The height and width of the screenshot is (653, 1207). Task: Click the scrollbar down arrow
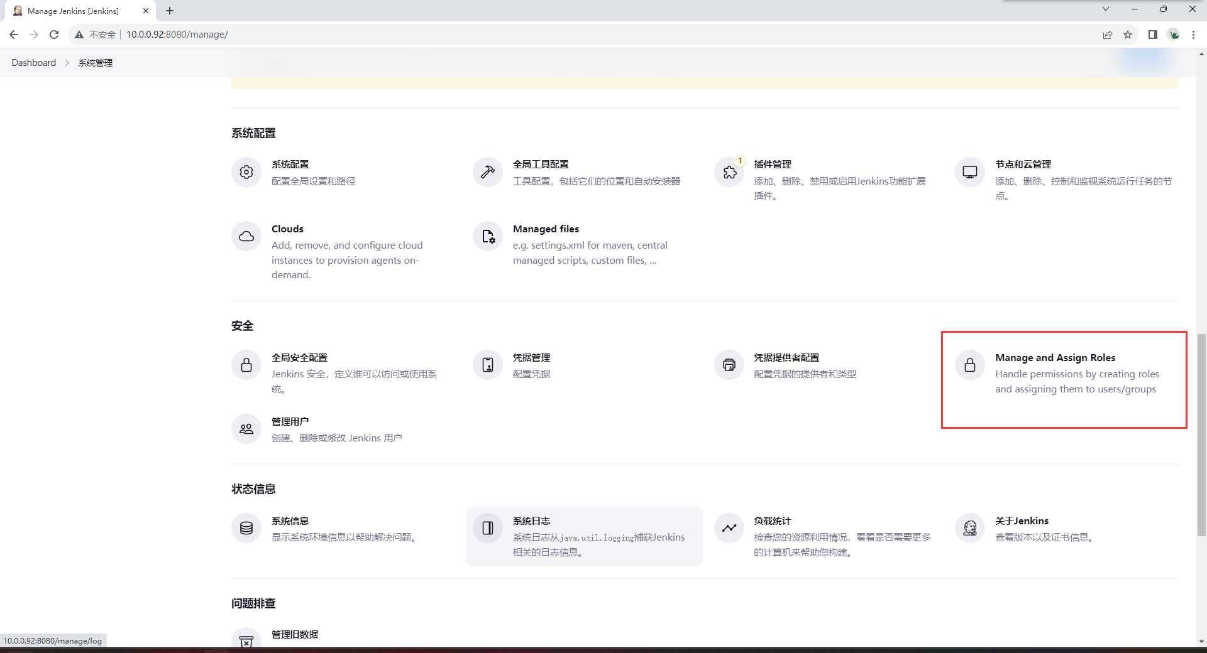(x=1201, y=641)
